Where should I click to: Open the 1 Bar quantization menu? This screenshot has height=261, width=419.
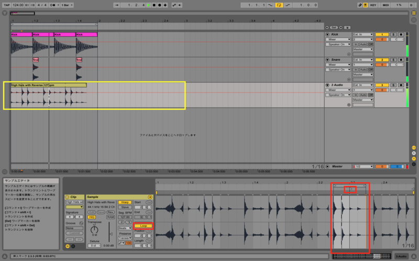pos(67,5)
